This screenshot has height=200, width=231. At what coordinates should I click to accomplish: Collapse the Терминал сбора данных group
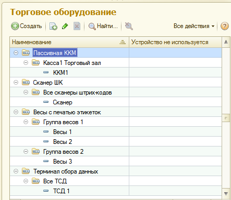click(16, 171)
